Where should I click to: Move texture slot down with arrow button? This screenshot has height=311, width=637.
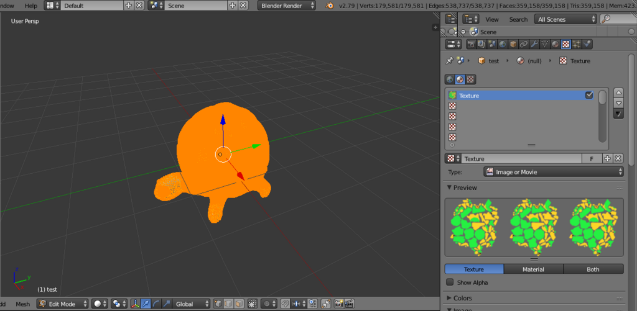618,103
